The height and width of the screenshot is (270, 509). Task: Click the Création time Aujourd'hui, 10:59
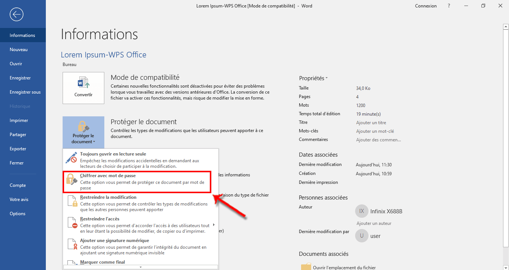(374, 174)
